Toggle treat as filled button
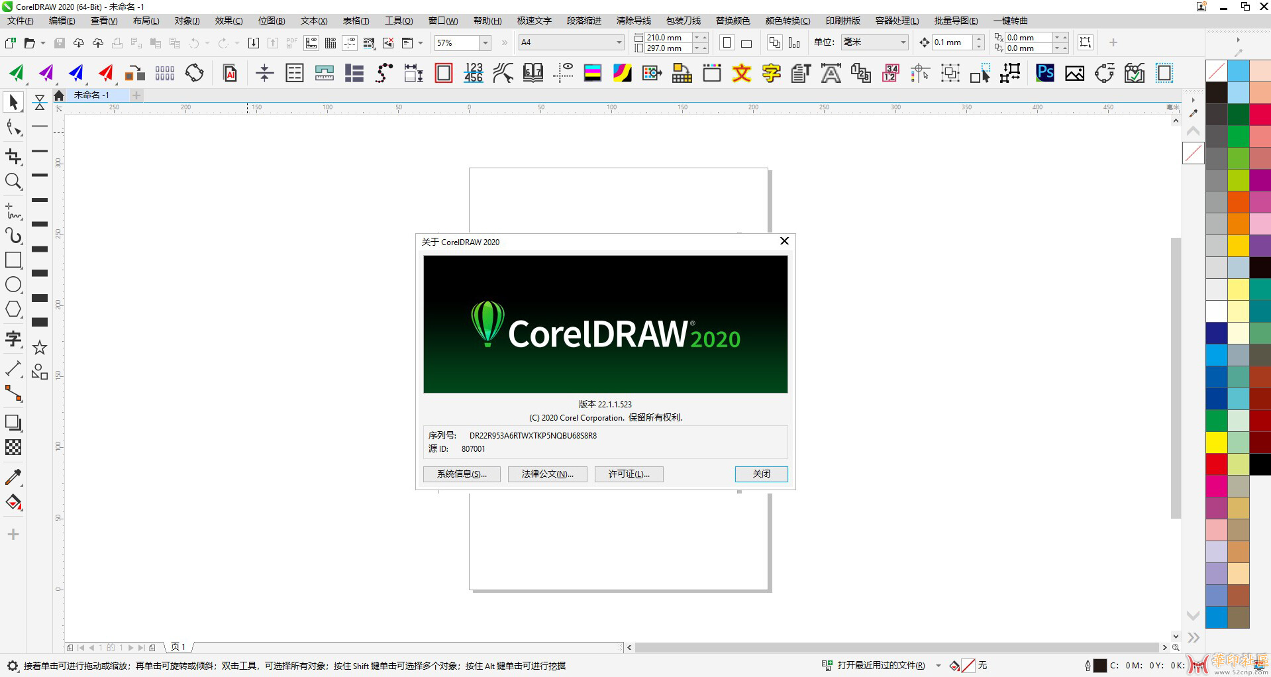The height and width of the screenshot is (677, 1271). point(1085,42)
